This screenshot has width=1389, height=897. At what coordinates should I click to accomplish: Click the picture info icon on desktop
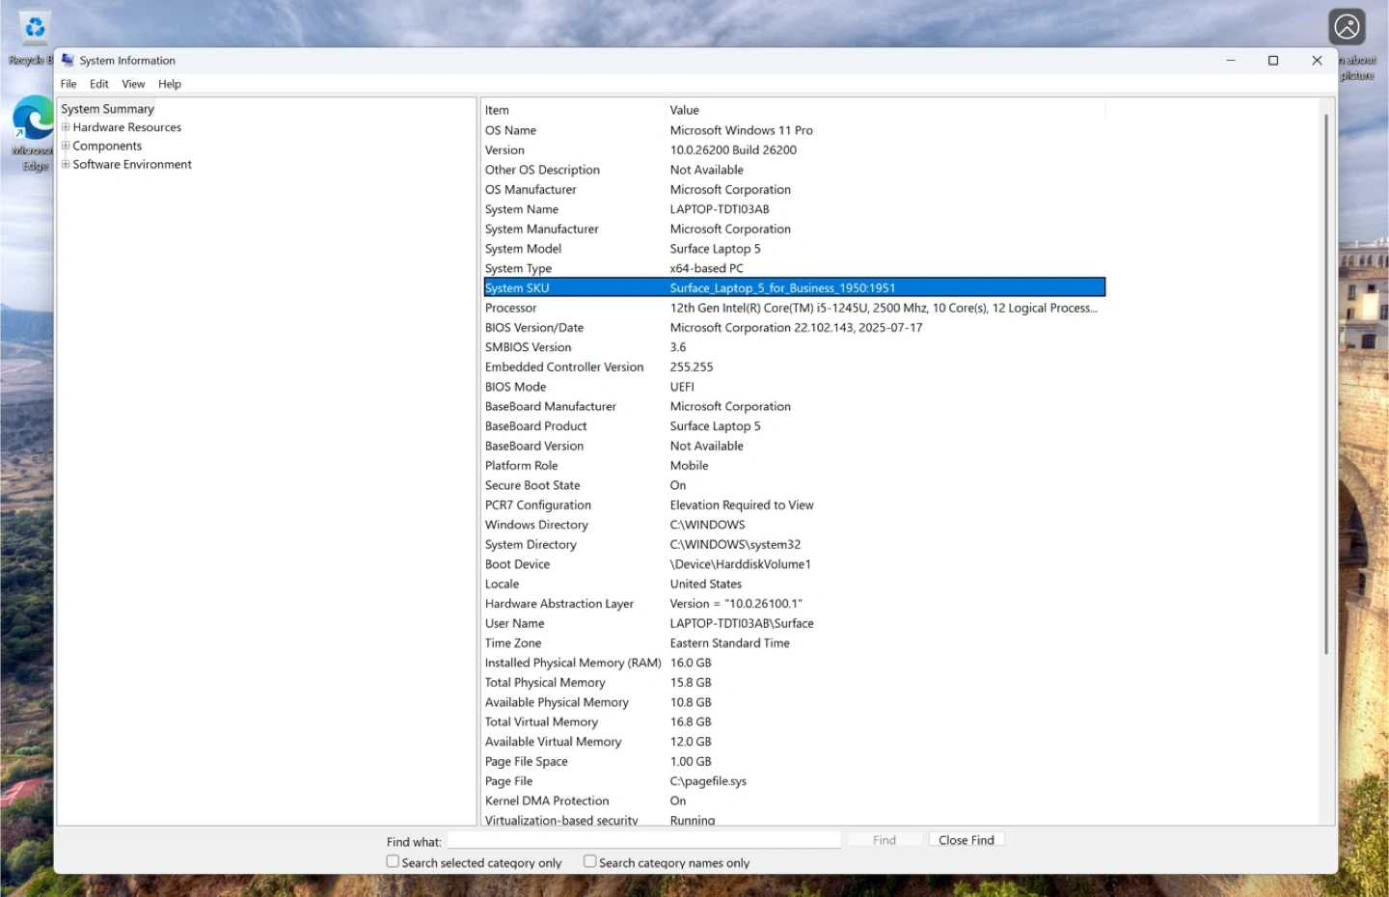pyautogui.click(x=1347, y=27)
